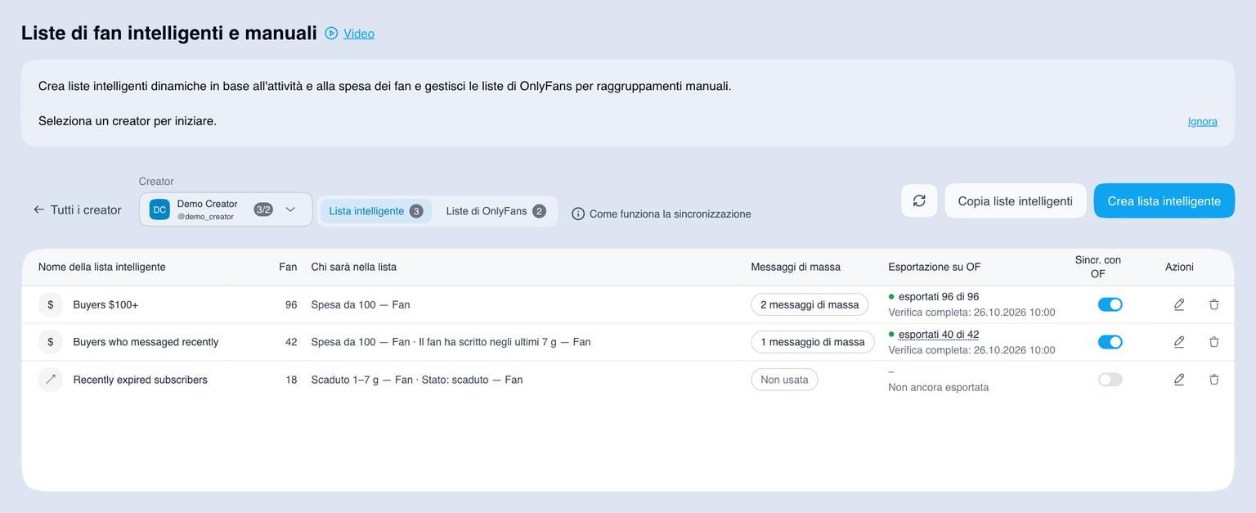The height and width of the screenshot is (513, 1256).
Task: Enable OF sync for Recently expired subscribers
Action: (x=1110, y=380)
